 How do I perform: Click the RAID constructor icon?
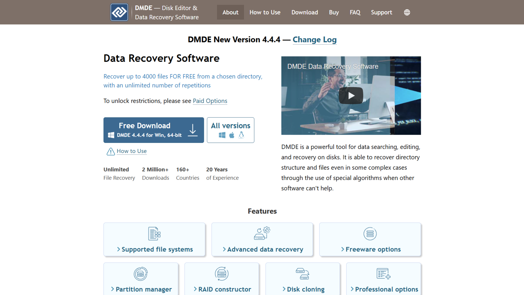(x=222, y=274)
